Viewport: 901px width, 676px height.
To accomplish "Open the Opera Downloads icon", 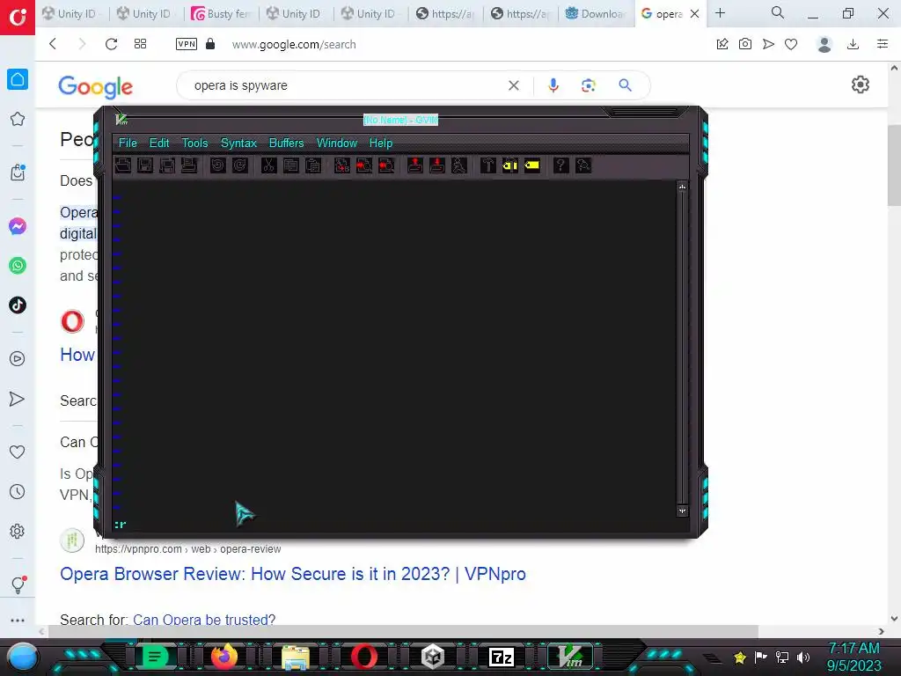I will 853,44.
